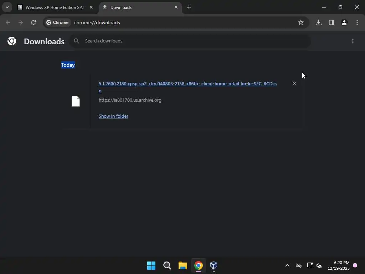Click the highlighted Today label
The height and width of the screenshot is (274, 365).
tap(68, 65)
